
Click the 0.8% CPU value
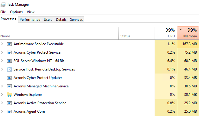171,103
